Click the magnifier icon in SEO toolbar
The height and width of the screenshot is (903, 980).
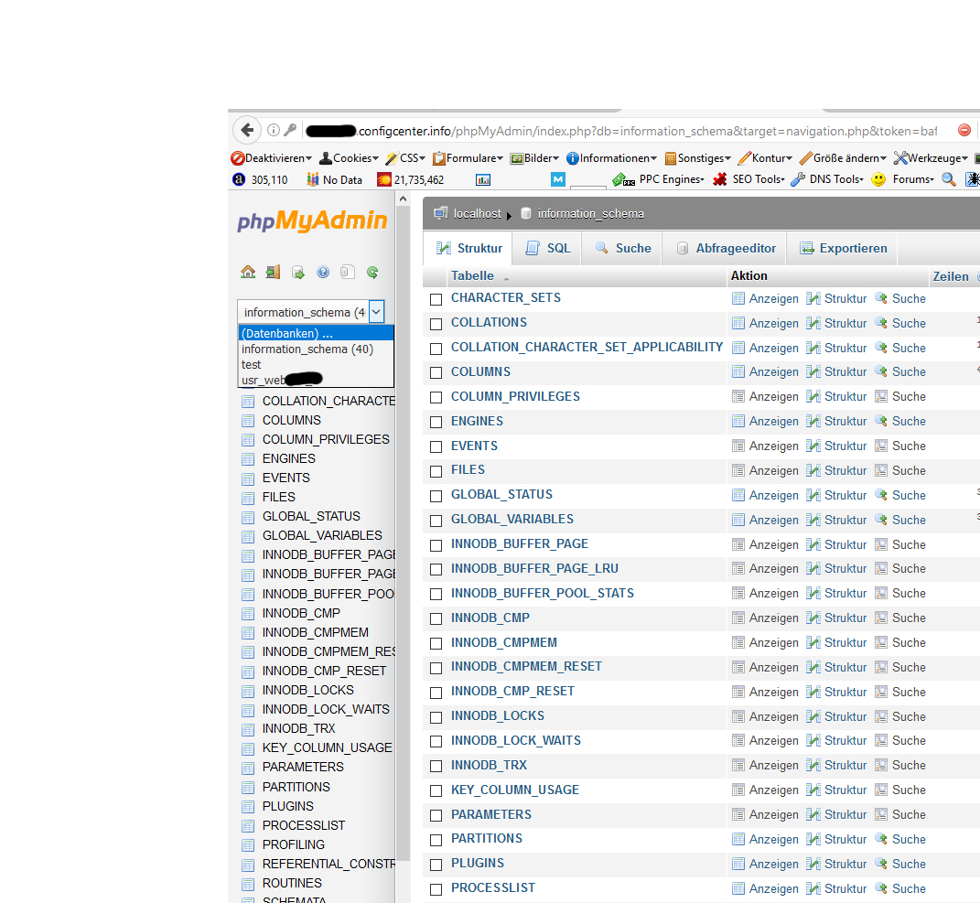coord(949,179)
